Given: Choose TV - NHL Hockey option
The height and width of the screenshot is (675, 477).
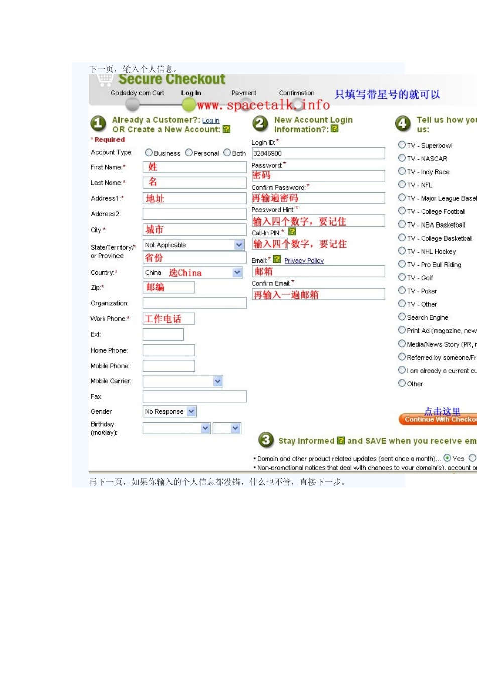Looking at the screenshot, I should (402, 251).
